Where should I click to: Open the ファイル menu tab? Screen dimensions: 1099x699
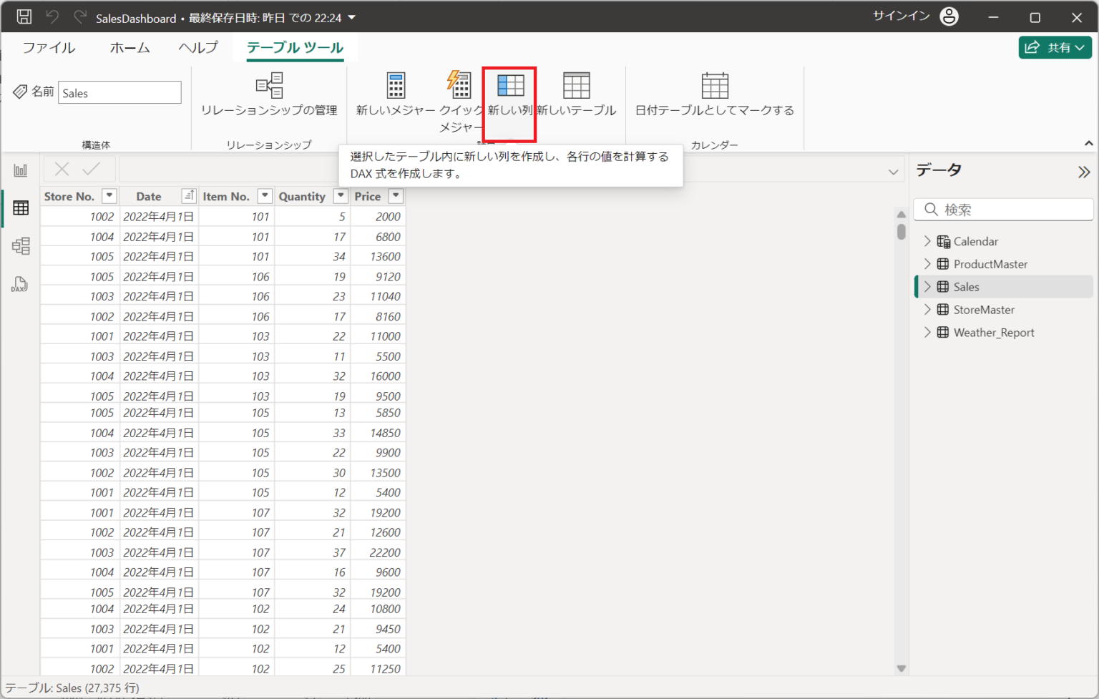coord(49,48)
